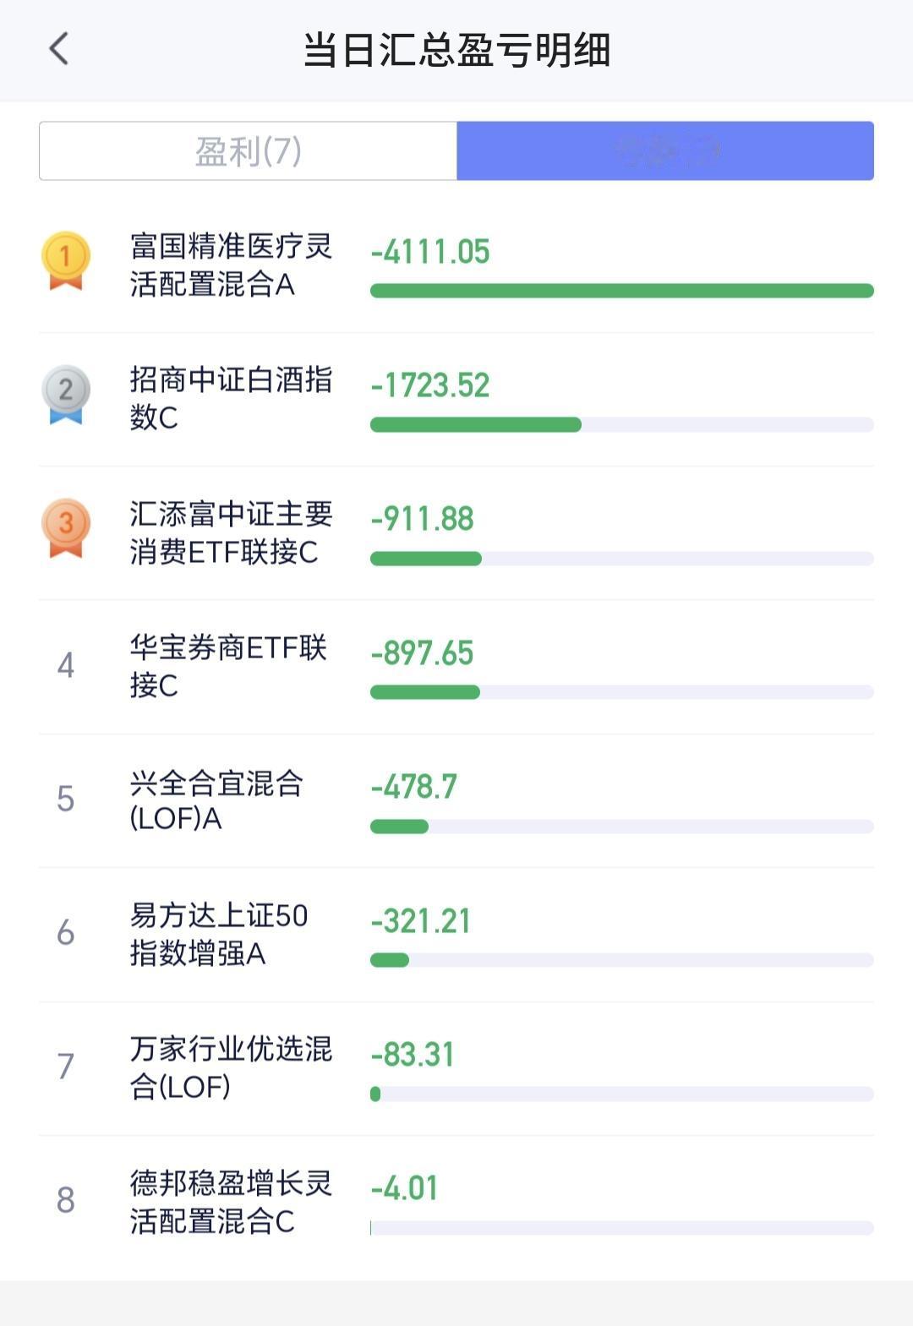This screenshot has width=913, height=1326.
Task: Open 汇添富中证主要消费ETF联接C fund
Action: click(x=456, y=533)
